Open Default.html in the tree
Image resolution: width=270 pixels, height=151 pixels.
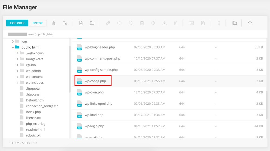pyautogui.click(x=35, y=100)
